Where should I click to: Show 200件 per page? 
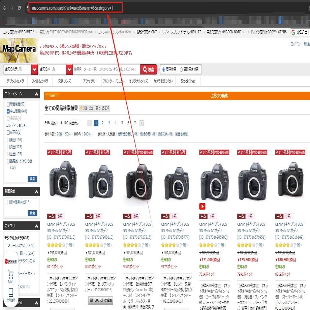pos(87,134)
